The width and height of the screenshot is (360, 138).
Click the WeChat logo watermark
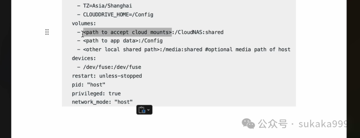click(x=248, y=124)
